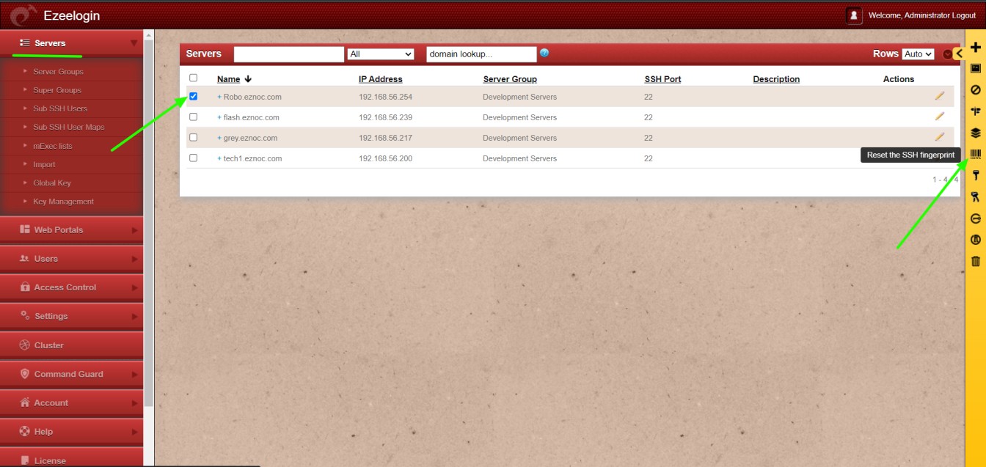Viewport: 986px width, 467px height.
Task: Expand the Settings menu arrow
Action: click(134, 317)
